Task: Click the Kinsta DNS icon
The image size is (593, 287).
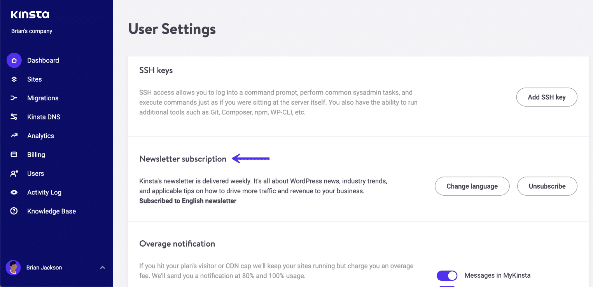Action: click(14, 117)
